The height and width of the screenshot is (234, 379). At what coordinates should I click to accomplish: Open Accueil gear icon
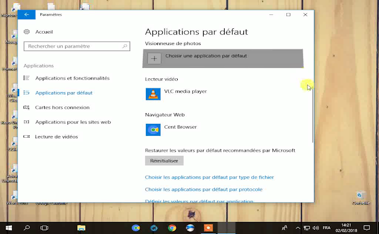pyautogui.click(x=27, y=32)
